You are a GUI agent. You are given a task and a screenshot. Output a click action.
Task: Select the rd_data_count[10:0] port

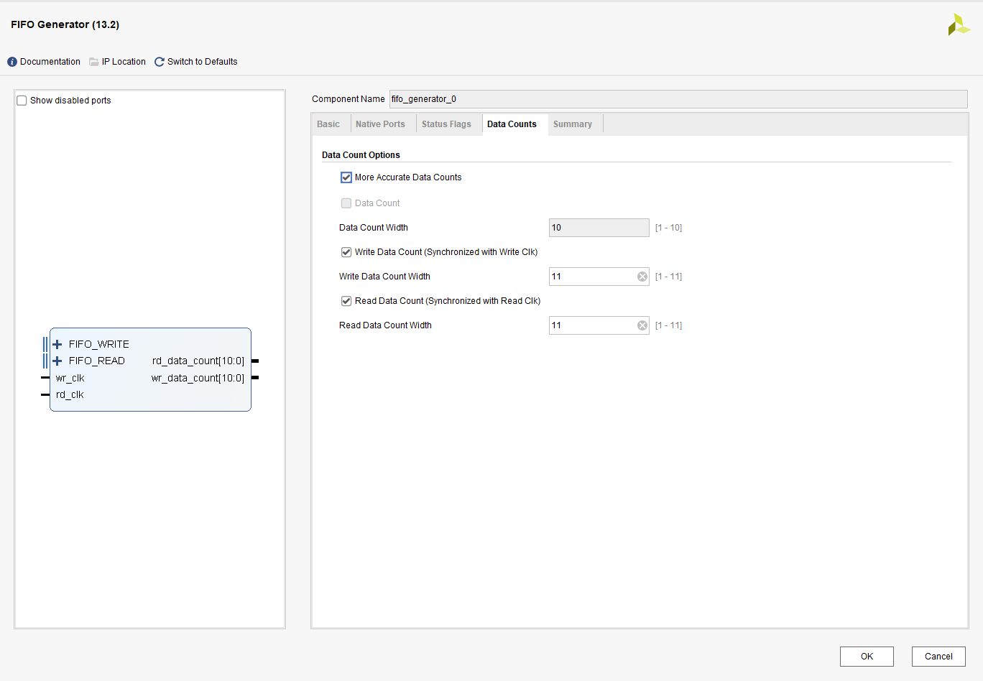pyautogui.click(x=198, y=361)
